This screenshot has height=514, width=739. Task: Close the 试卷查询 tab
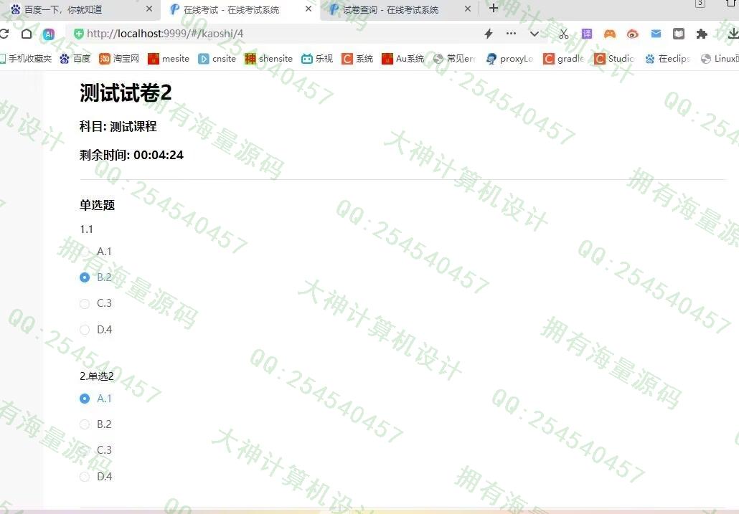click(x=468, y=9)
